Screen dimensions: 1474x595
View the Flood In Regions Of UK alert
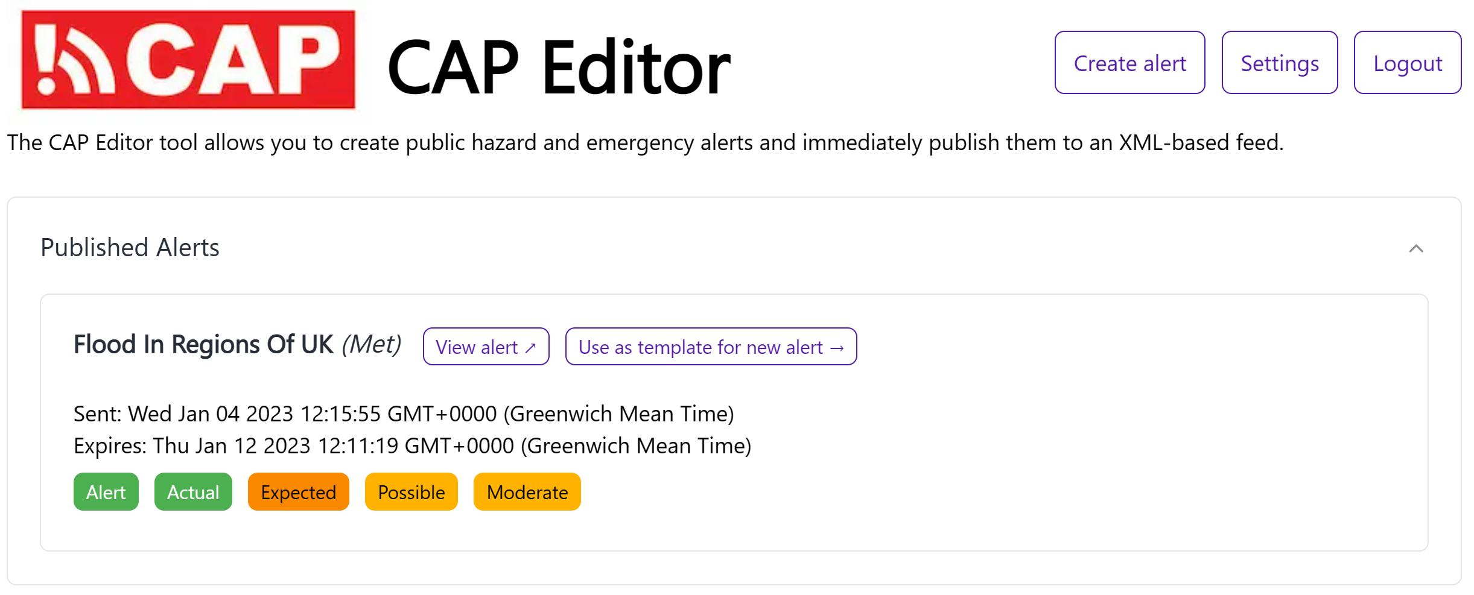[x=486, y=347]
